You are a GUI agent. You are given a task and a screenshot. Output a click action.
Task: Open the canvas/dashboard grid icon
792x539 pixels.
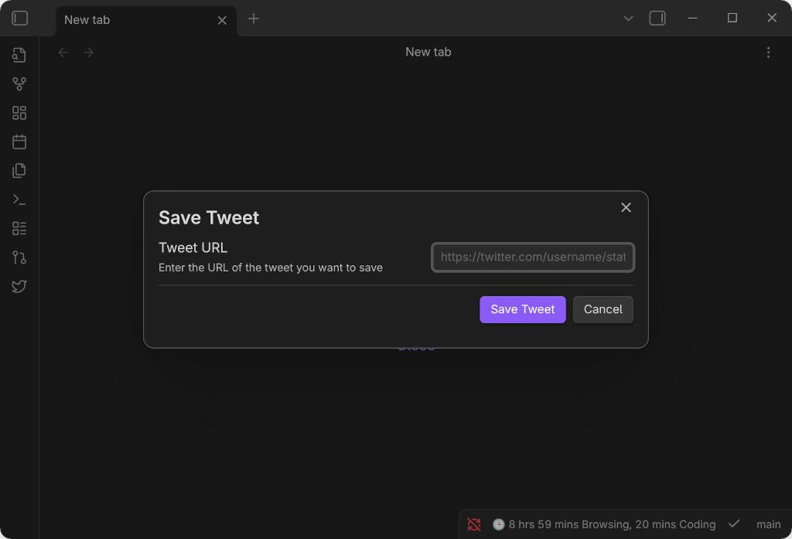pos(19,113)
